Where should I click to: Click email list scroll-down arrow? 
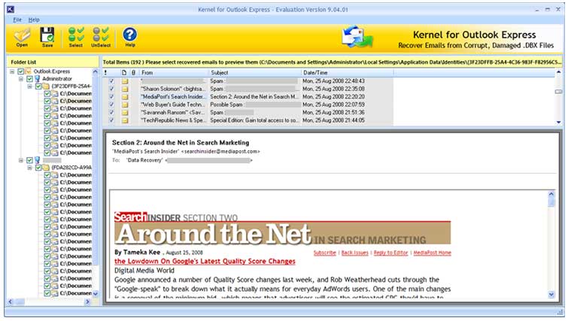558,123
